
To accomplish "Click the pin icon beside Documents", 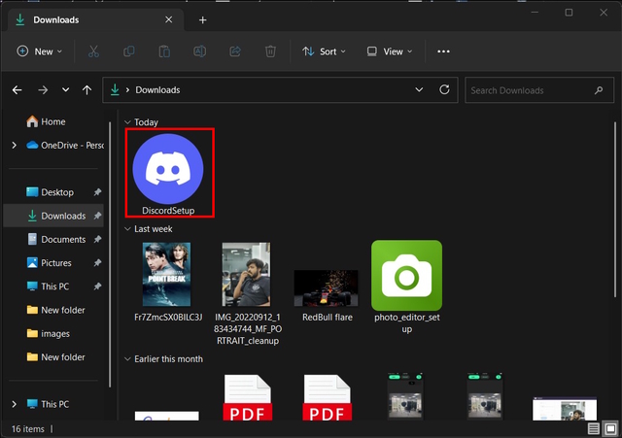I will [x=97, y=240].
